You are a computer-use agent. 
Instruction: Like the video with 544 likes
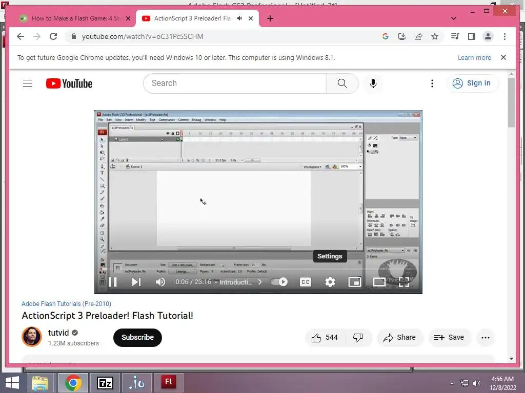coord(325,338)
